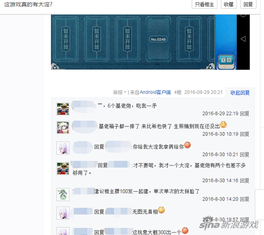Click the top 回复 button
This screenshot has width=264, height=235.
[x=248, y=4]
